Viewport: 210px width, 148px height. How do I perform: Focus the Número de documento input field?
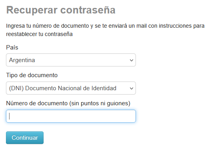(x=71, y=116)
